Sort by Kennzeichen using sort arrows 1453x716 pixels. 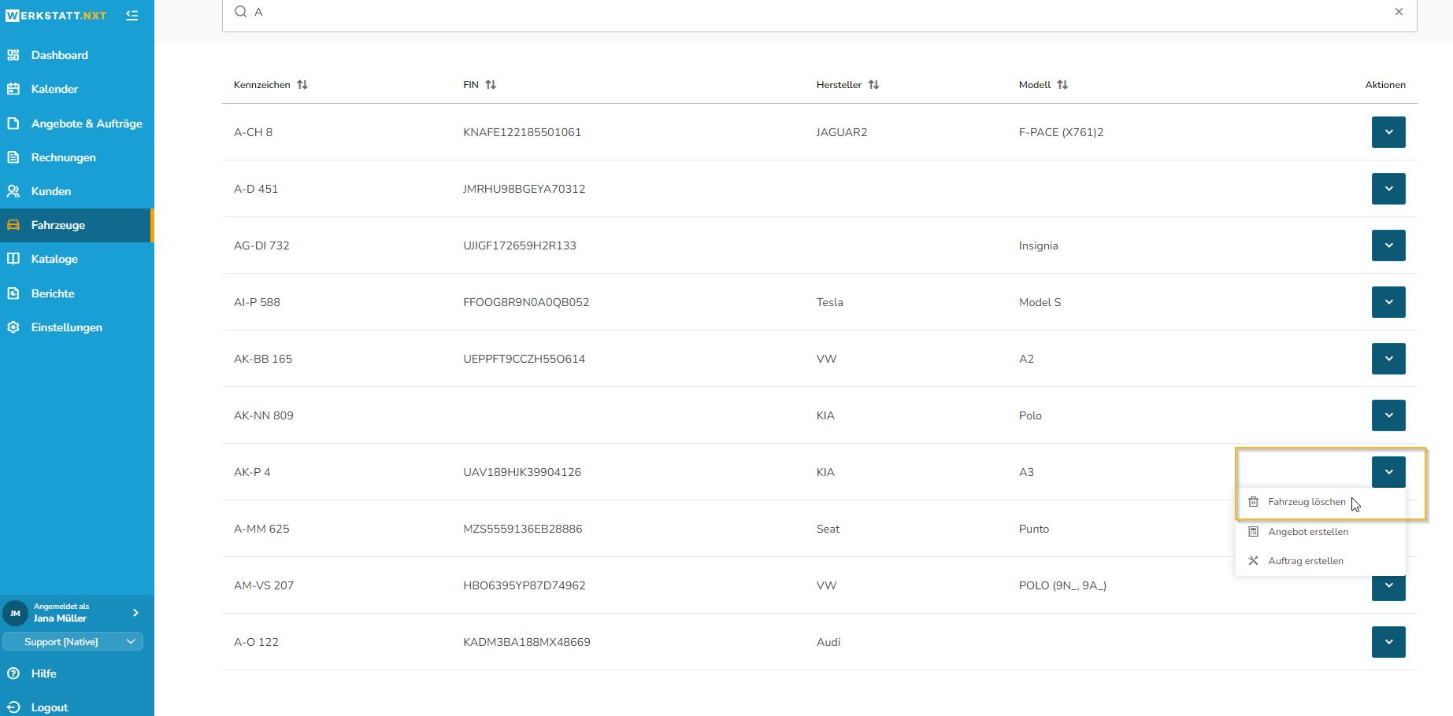pos(302,85)
